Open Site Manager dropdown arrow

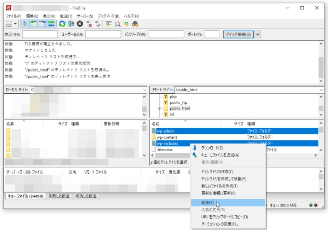click(x=15, y=24)
